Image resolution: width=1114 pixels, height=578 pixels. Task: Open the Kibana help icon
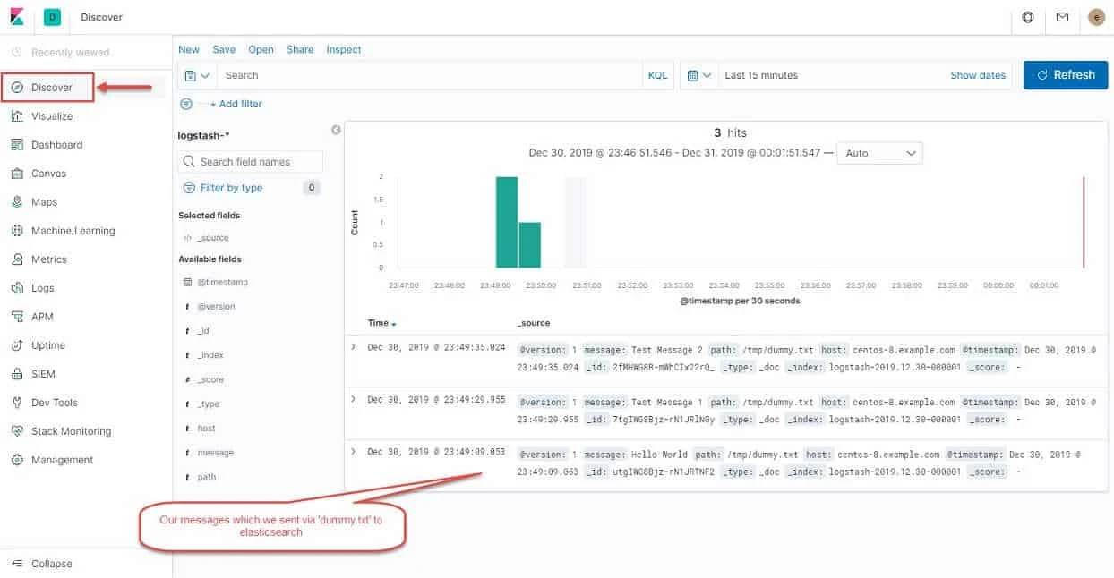click(1027, 17)
